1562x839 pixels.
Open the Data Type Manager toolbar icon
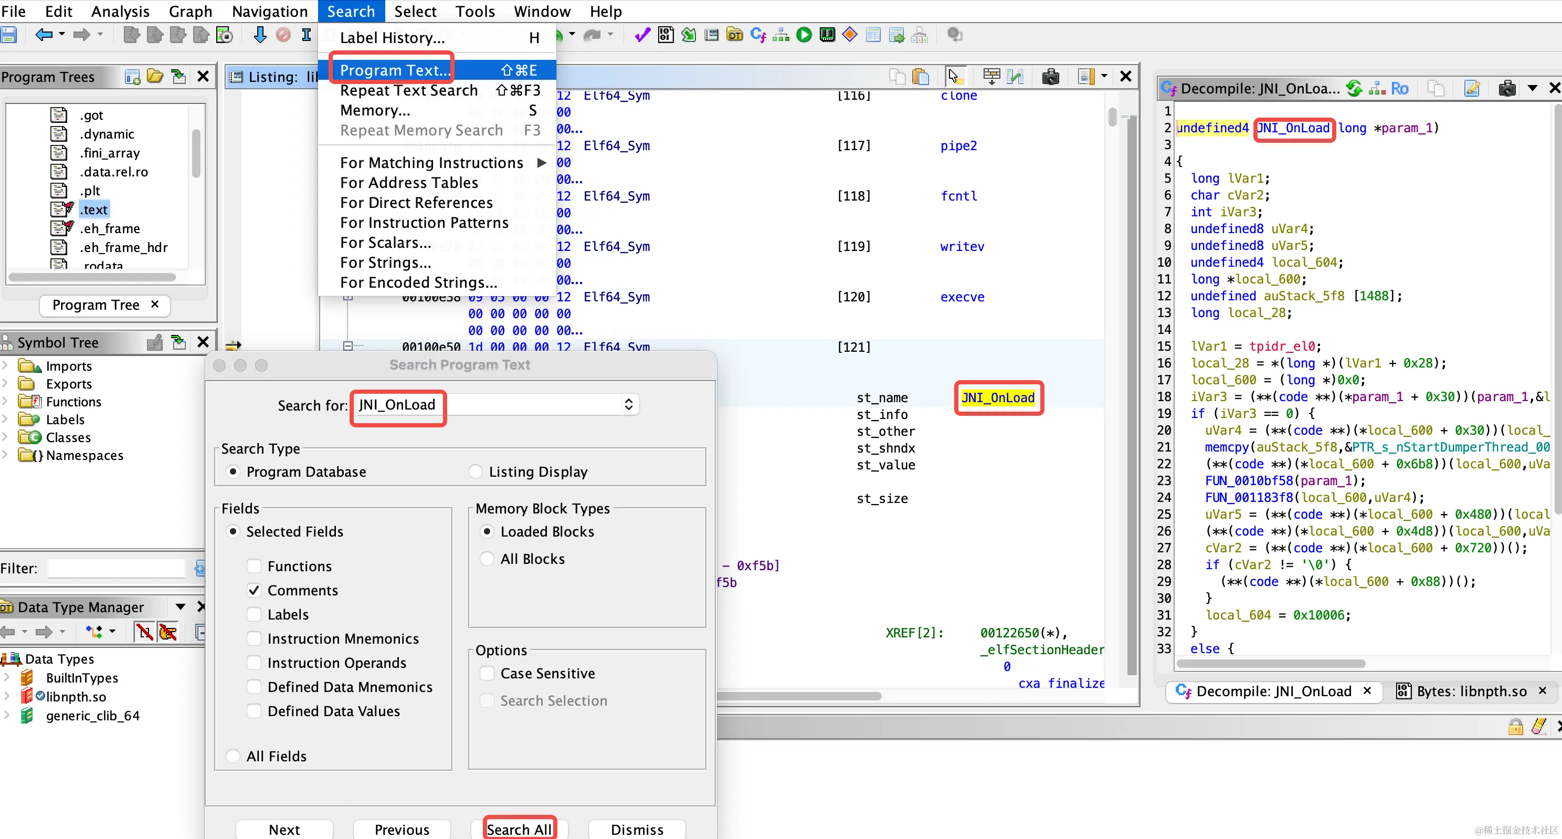pos(734,35)
